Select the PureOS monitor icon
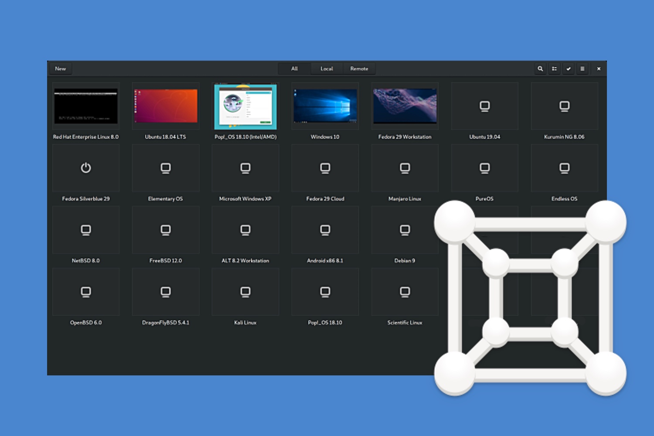The height and width of the screenshot is (436, 654). [485, 168]
